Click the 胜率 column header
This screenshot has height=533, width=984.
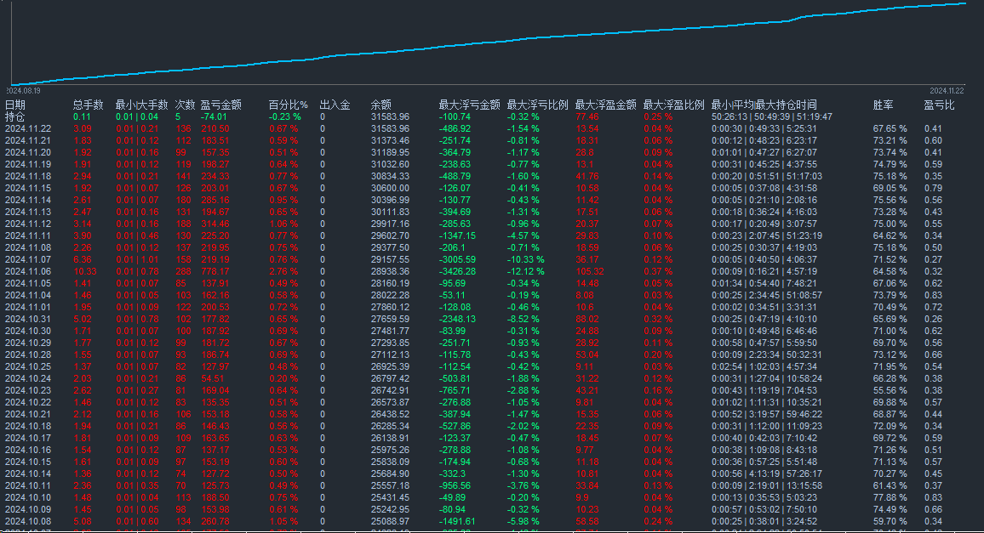pyautogui.click(x=883, y=105)
